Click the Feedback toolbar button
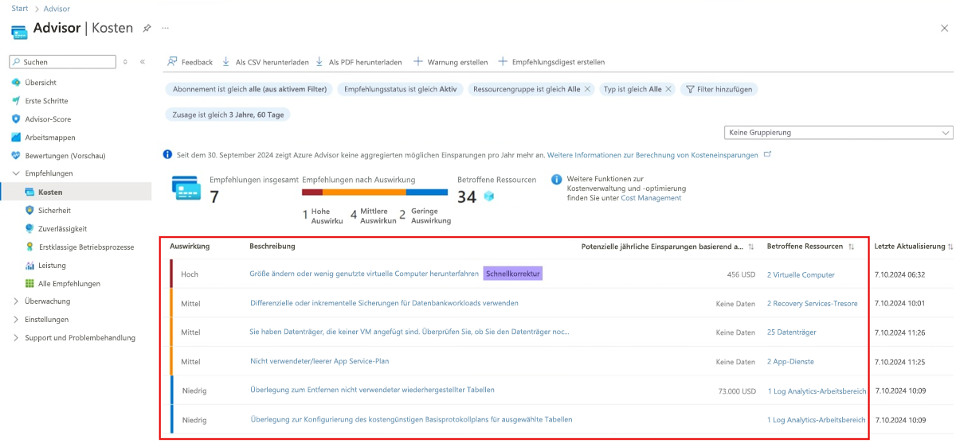The image size is (956, 443). [190, 62]
